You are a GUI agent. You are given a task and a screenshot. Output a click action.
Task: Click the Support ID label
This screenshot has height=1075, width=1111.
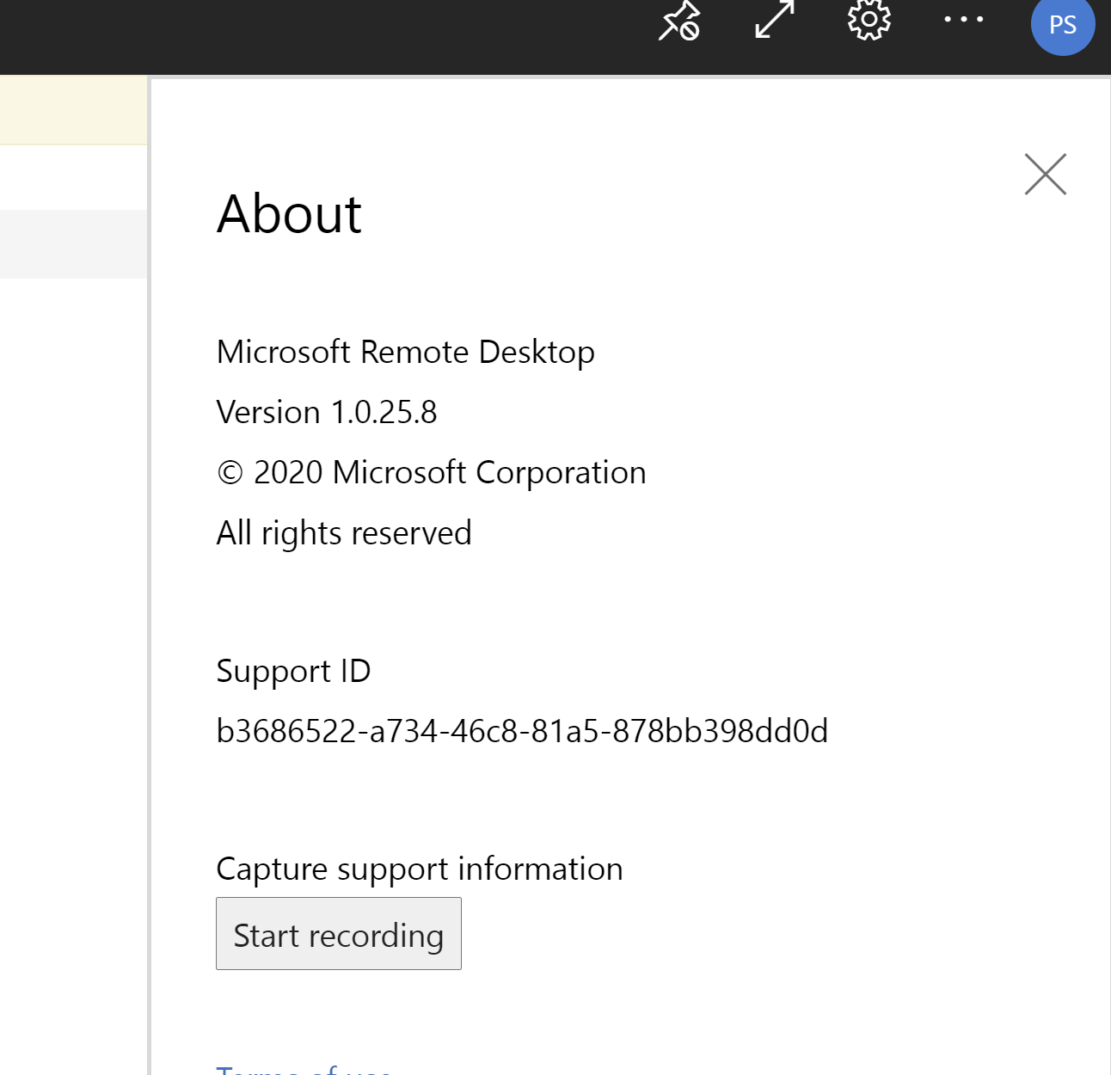(293, 671)
